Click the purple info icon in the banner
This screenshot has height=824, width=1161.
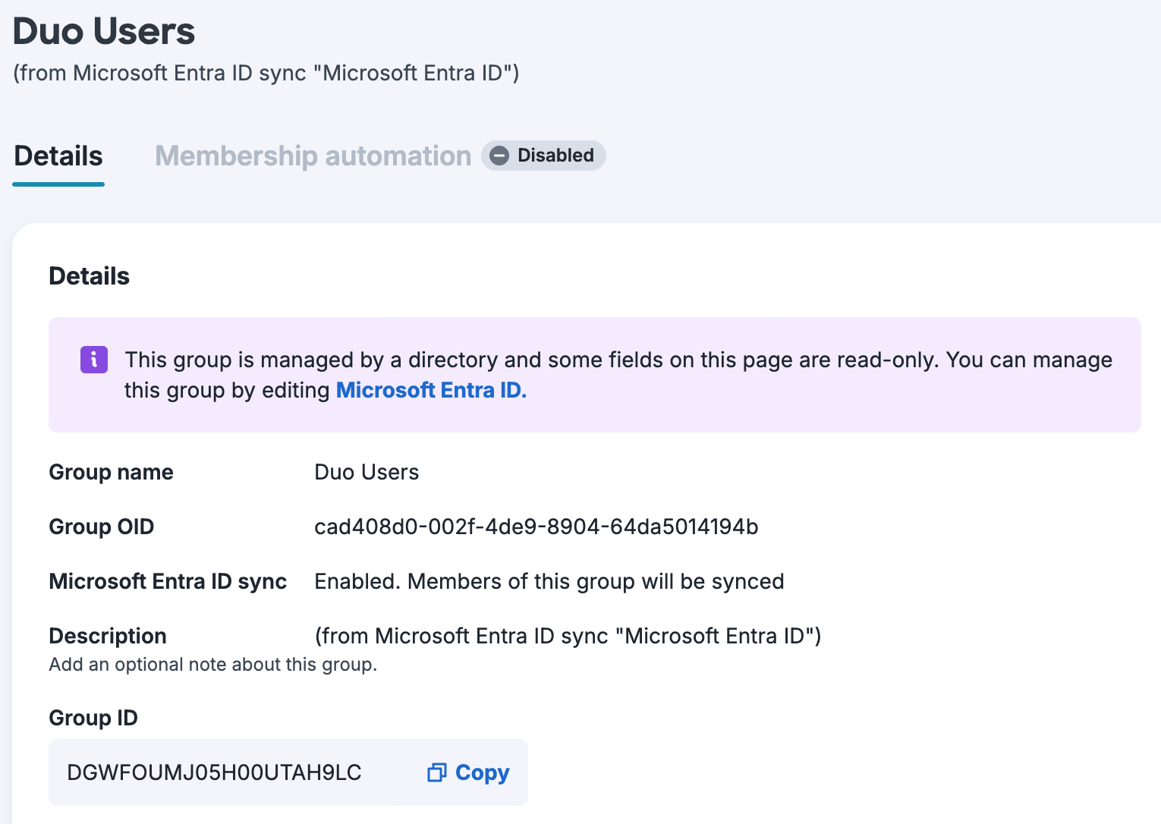pyautogui.click(x=94, y=360)
